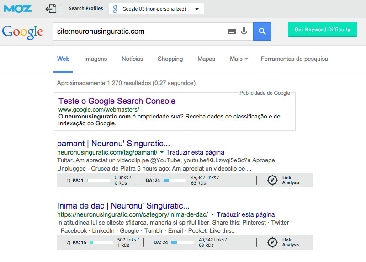
Task: Open the Teste o Google Search Console link
Action: (117, 101)
